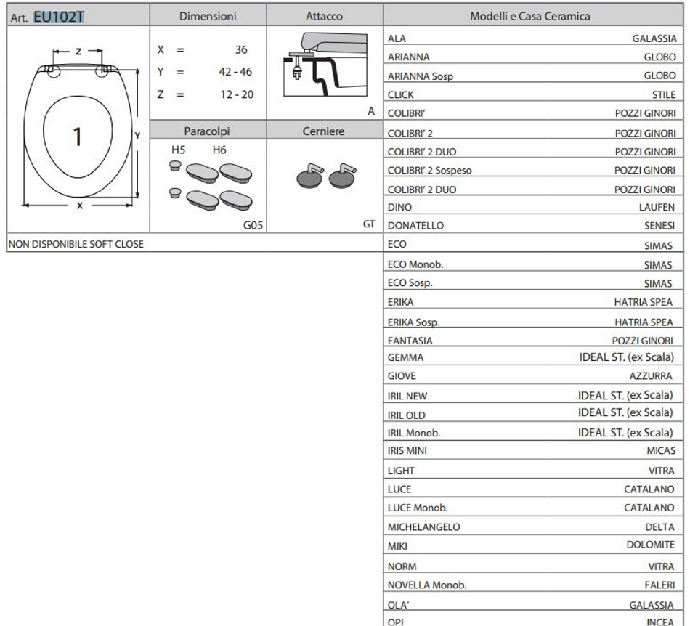Click the brand "MICAS"
This screenshot has height=626, width=690.
(x=661, y=451)
